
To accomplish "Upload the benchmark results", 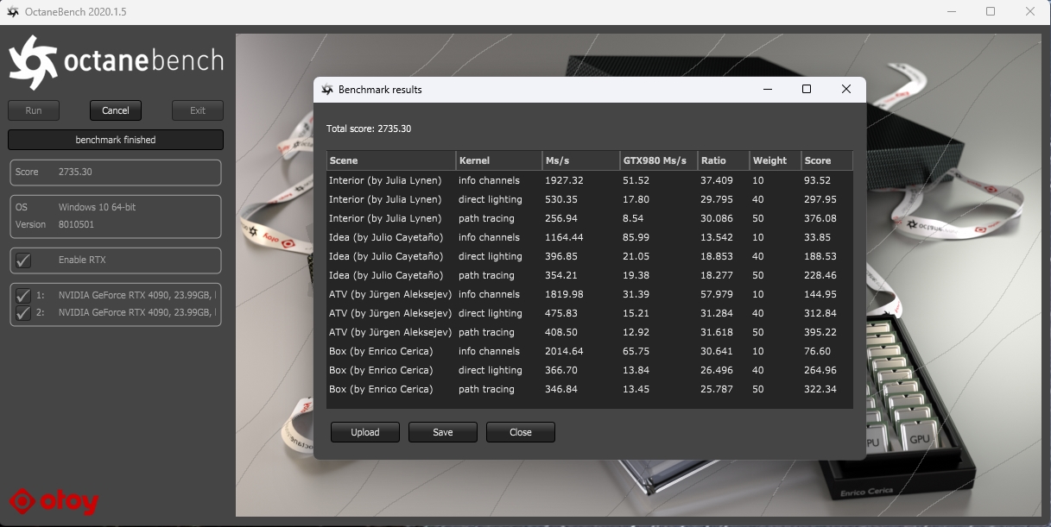I will point(365,432).
